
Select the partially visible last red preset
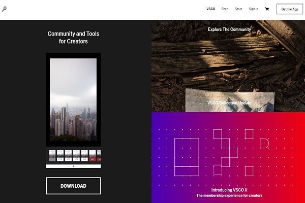pos(99,155)
